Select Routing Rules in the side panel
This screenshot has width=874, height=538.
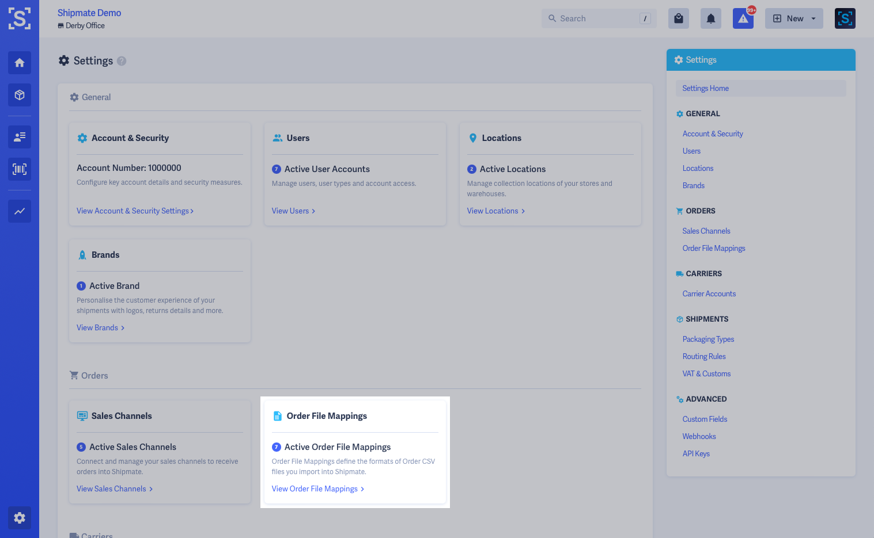click(x=704, y=356)
